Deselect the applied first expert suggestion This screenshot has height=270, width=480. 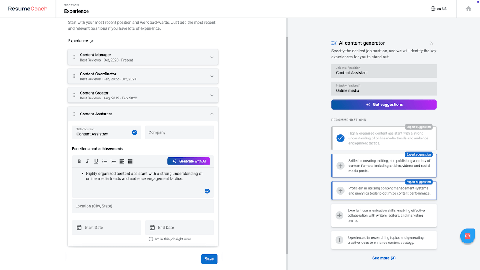[340, 138]
